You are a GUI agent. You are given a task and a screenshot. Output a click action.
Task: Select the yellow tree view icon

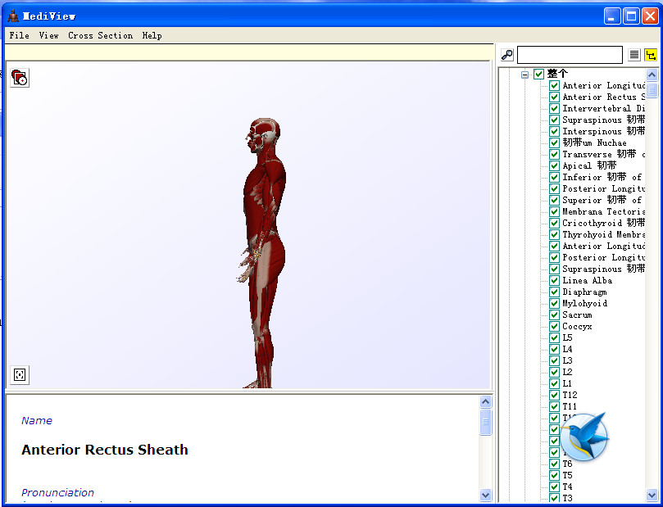(x=651, y=55)
